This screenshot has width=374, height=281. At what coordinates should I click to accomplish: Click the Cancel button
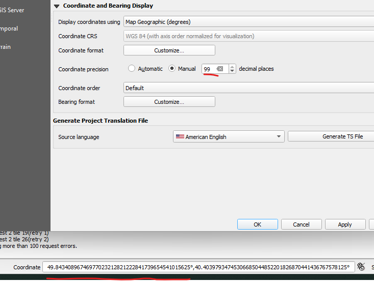301,224
